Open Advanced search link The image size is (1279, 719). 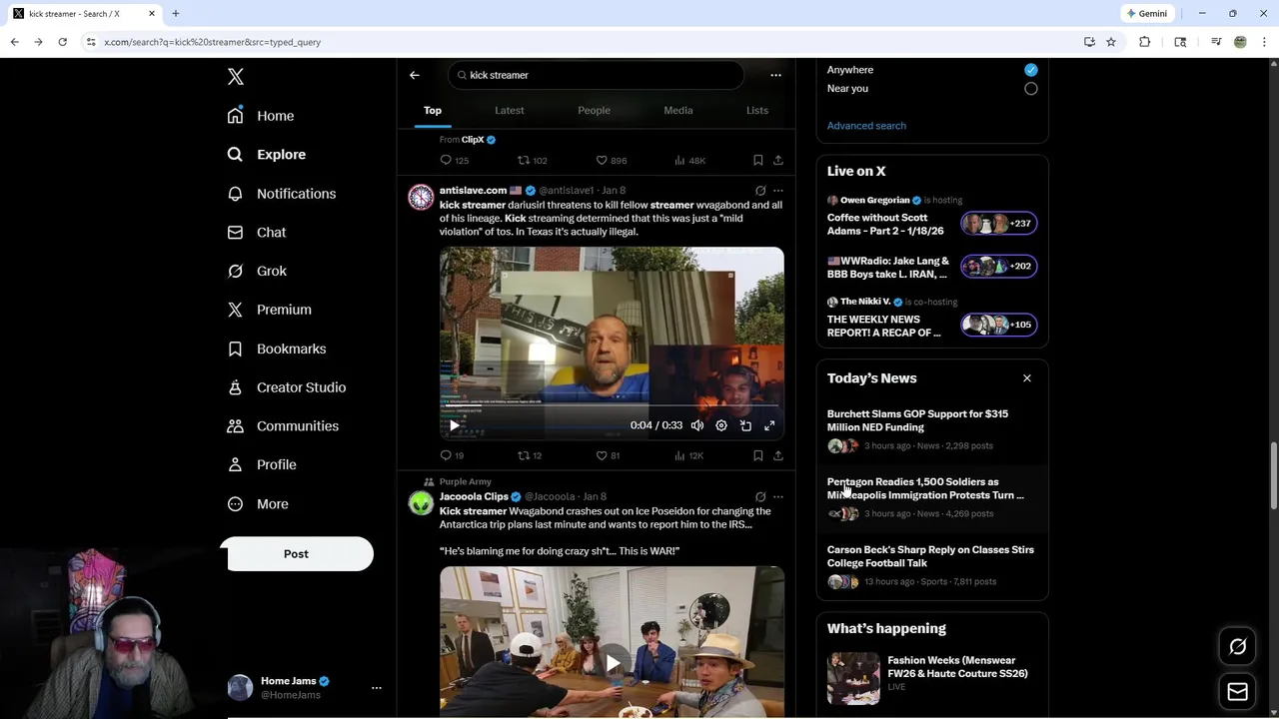[866, 126]
